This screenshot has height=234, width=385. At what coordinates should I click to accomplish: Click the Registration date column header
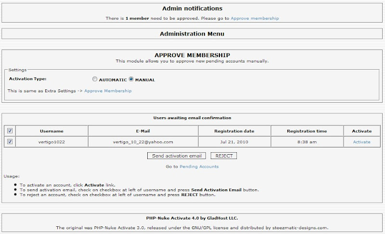(234, 131)
